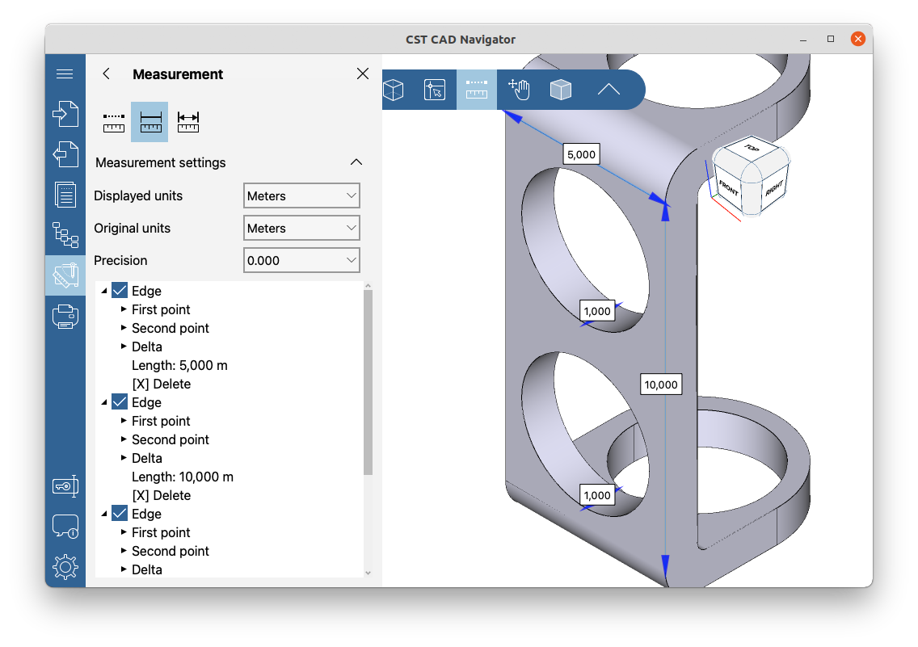Click the wireframe cube view toolbar icon
Image resolution: width=918 pixels, height=647 pixels.
(x=393, y=90)
